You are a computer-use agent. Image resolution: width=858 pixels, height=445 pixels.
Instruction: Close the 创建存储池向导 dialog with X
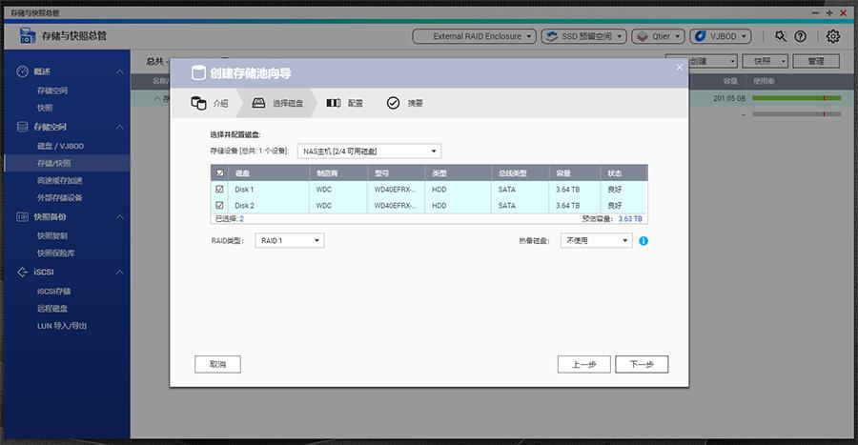click(679, 68)
